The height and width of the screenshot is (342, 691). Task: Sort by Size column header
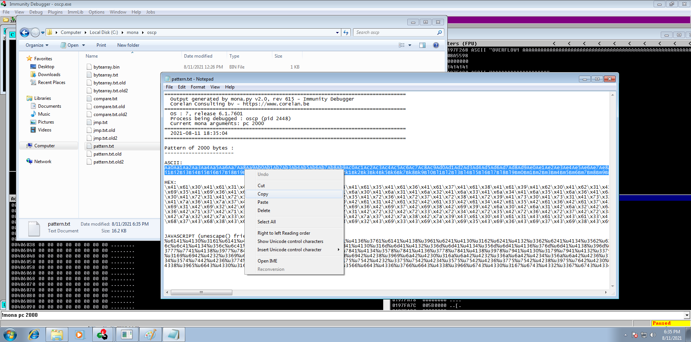[x=287, y=56]
